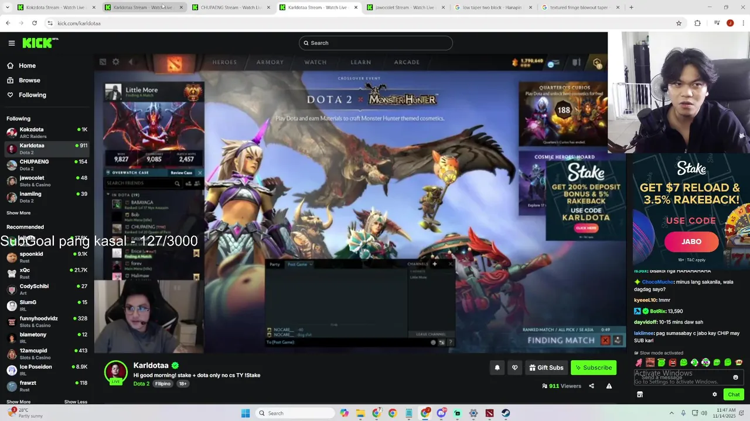The height and width of the screenshot is (421, 750).
Task: Open chat settings gear icon
Action: tap(714, 395)
